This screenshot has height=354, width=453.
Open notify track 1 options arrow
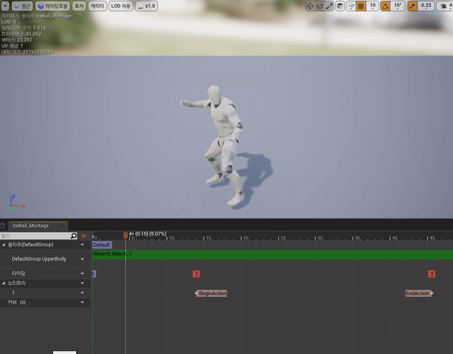point(82,293)
